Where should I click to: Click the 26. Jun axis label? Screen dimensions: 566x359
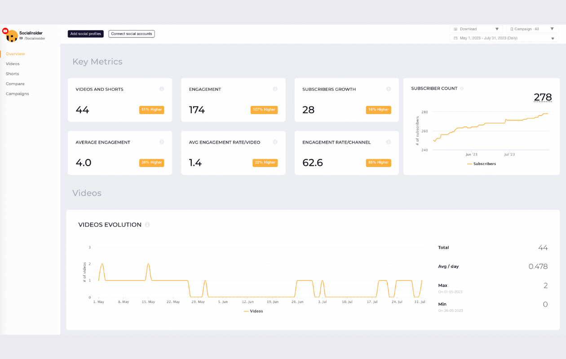tap(297, 302)
